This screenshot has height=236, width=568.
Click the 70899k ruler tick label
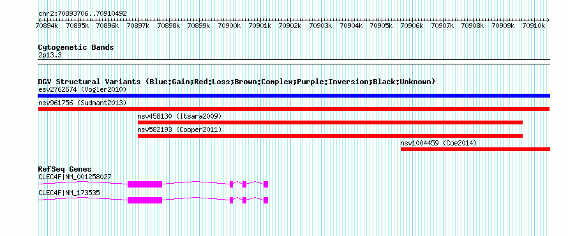(200, 26)
